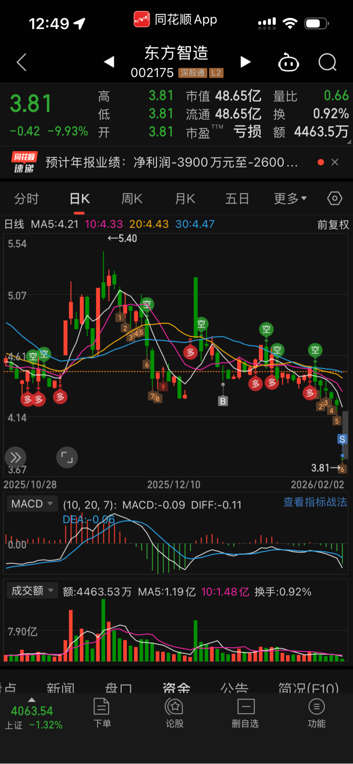Tap the MA5:1.19亿 volume label
The image size is (353, 764).
[167, 592]
